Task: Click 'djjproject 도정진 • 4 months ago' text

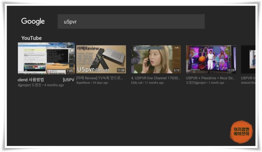Action: [x=41, y=85]
